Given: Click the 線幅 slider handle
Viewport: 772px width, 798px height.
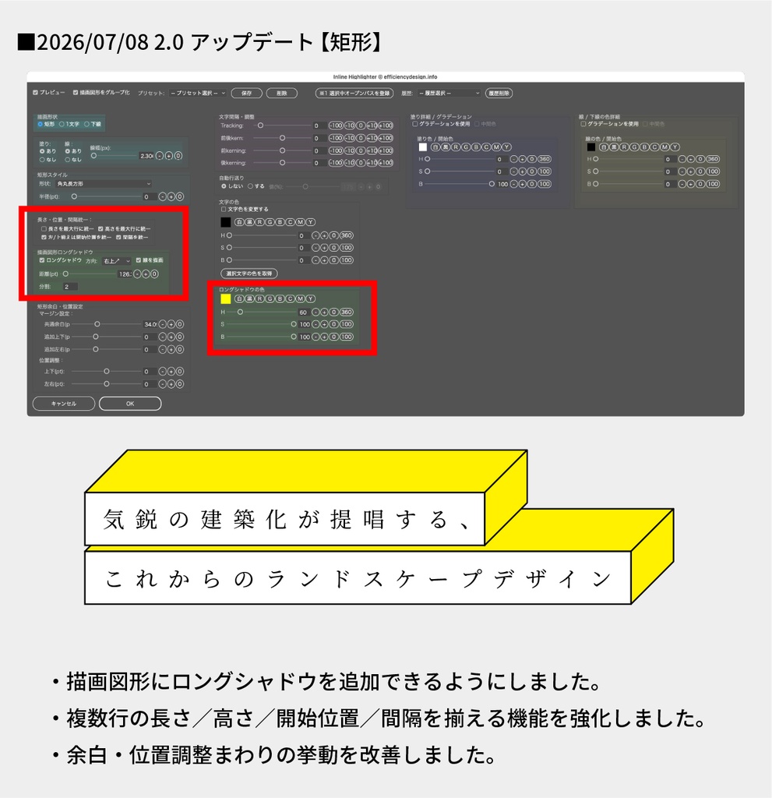Looking at the screenshot, I should [x=93, y=156].
